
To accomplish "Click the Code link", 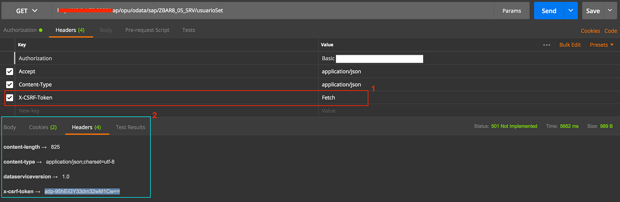I will click(611, 31).
